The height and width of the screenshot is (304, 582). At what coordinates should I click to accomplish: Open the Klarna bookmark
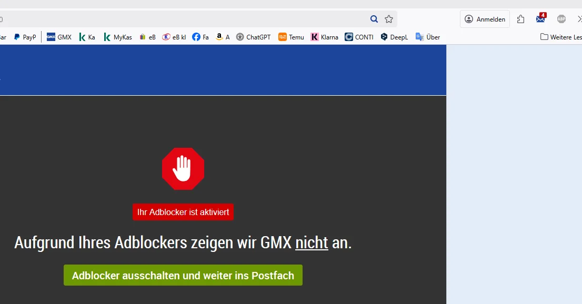click(x=324, y=37)
